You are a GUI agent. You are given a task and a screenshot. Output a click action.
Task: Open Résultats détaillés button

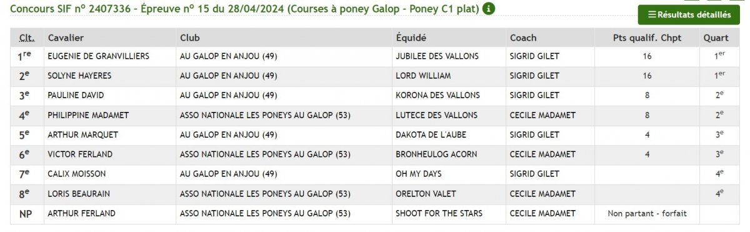tap(689, 14)
